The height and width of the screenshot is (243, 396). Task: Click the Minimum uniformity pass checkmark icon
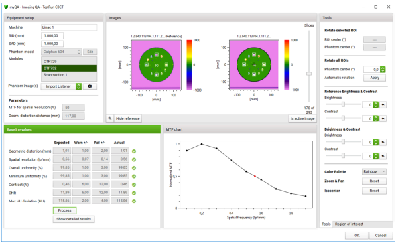click(134, 176)
